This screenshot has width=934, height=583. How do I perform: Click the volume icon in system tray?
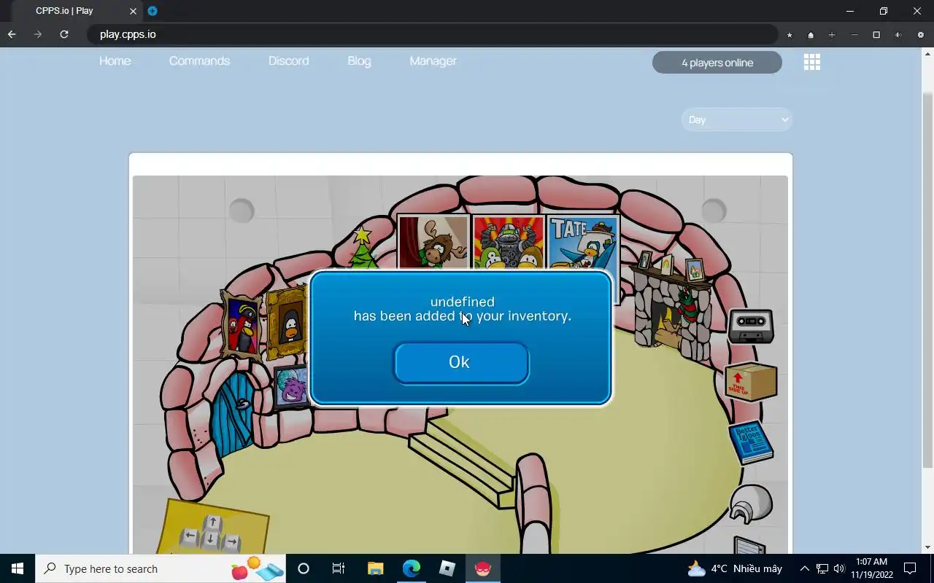839,568
